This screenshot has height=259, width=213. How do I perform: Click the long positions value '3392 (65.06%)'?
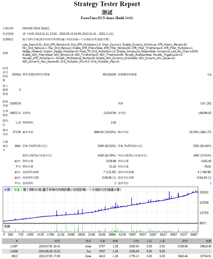coord(202,146)
